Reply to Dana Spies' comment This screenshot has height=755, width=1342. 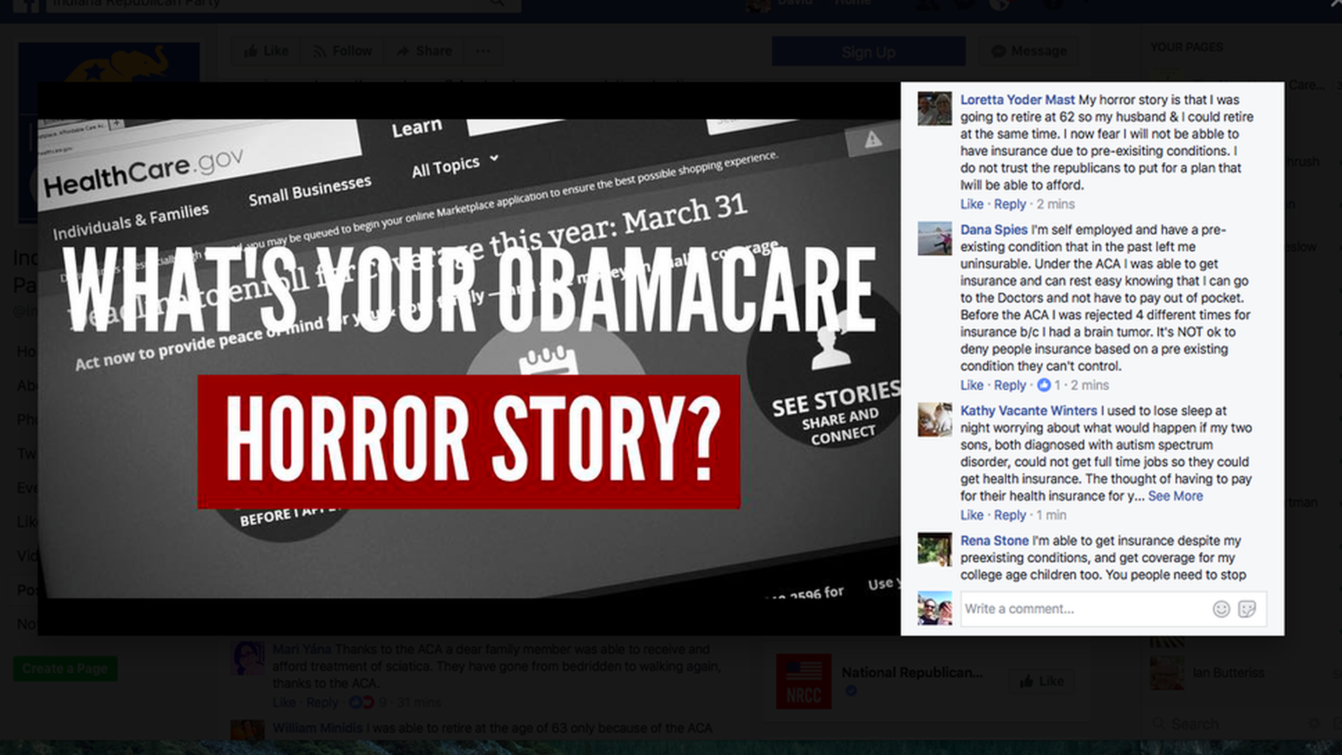(x=1010, y=385)
